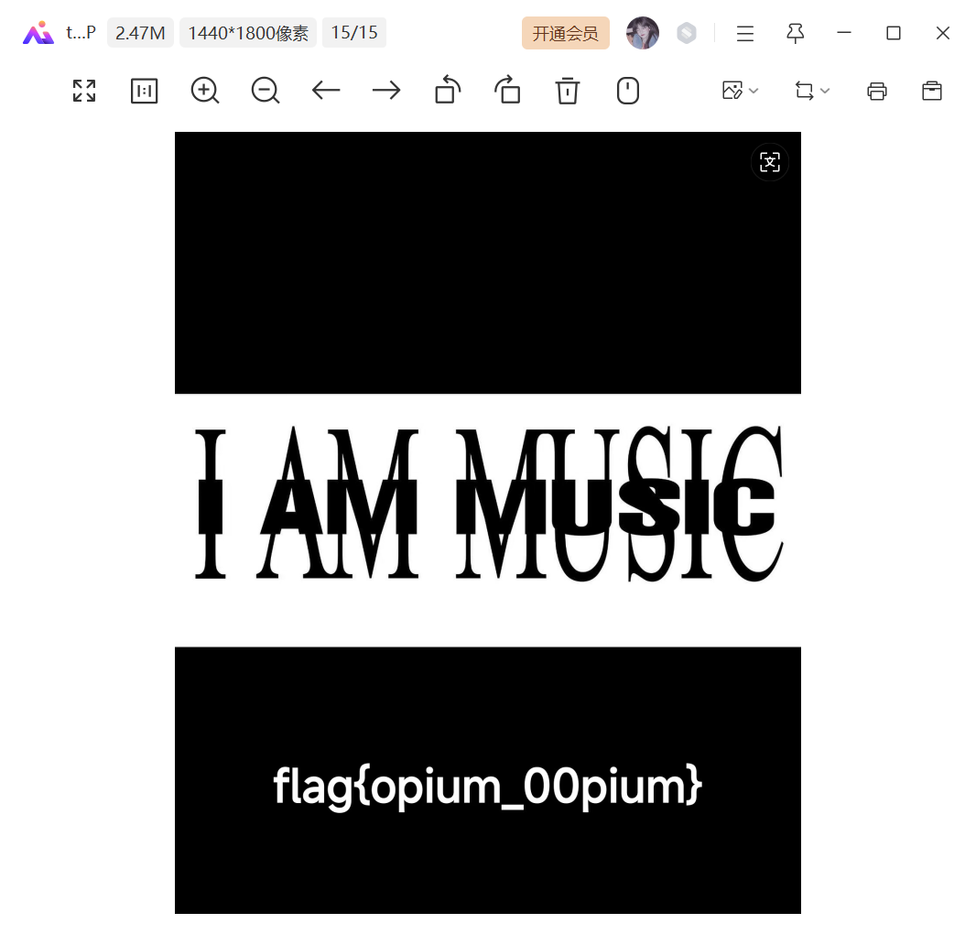The height and width of the screenshot is (945, 976).
Task: Go to the next image
Action: click(x=386, y=91)
